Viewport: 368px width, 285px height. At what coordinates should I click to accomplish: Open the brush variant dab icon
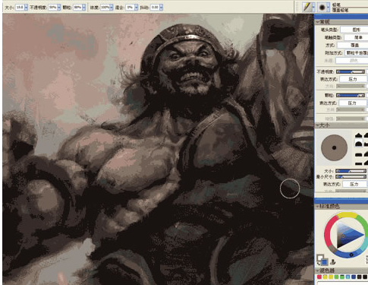(322, 7)
